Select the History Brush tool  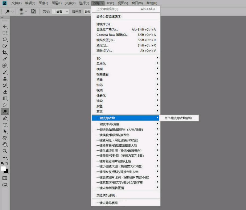click(x=5, y=85)
